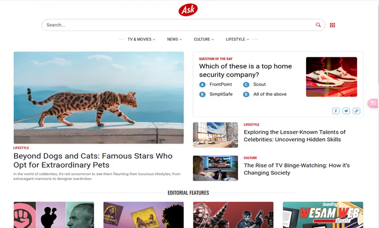Open the Lifestyle navigation menu
Image resolution: width=379 pixels, height=228 pixels.
pyautogui.click(x=237, y=39)
